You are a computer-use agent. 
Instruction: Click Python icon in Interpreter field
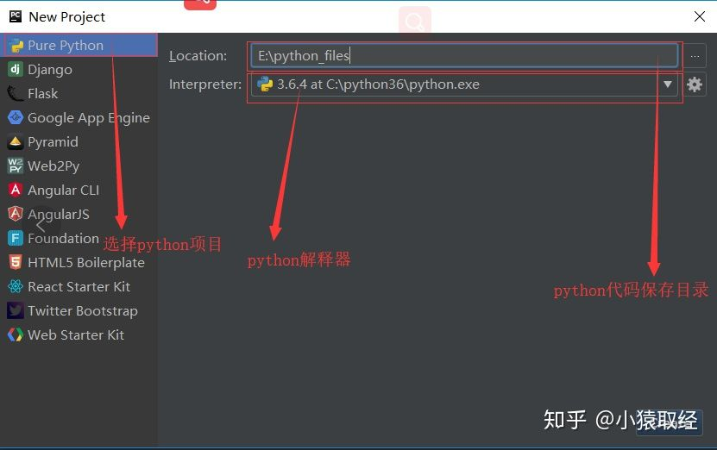[x=265, y=84]
